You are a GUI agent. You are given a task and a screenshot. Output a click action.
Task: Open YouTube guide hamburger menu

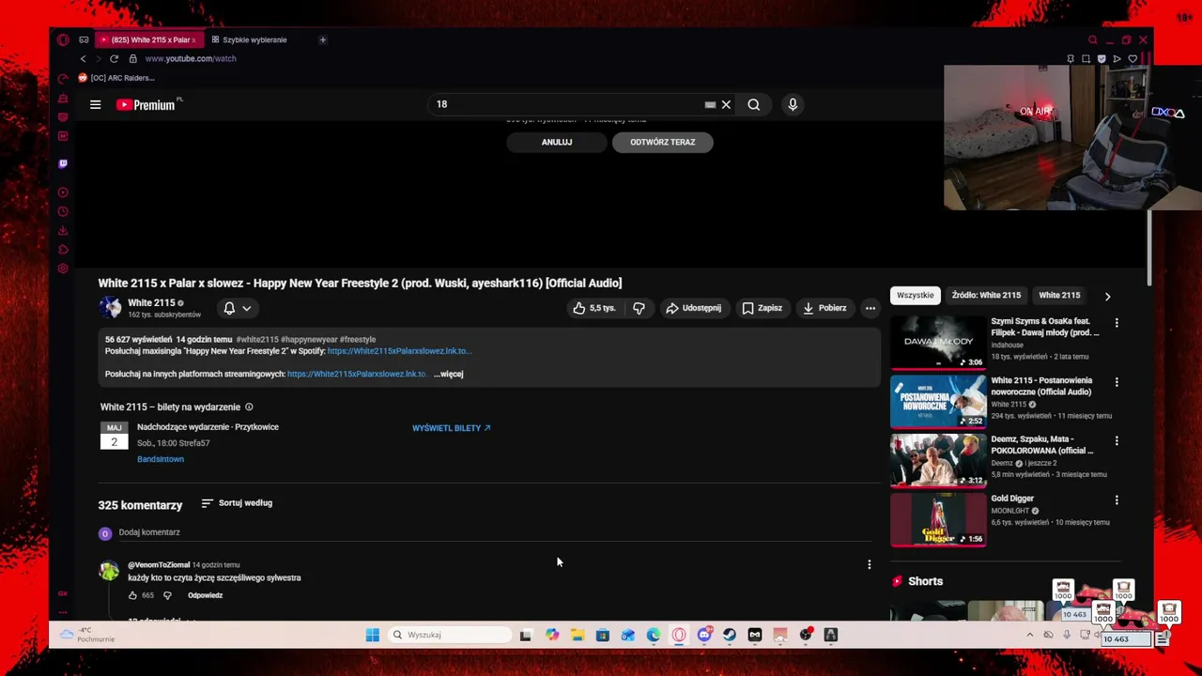pos(95,104)
